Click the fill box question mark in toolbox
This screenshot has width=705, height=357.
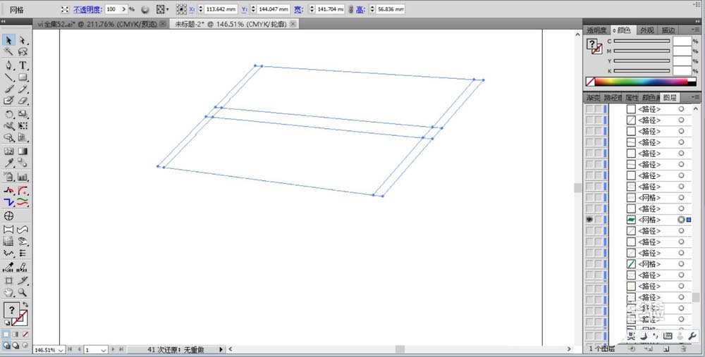coord(11,311)
